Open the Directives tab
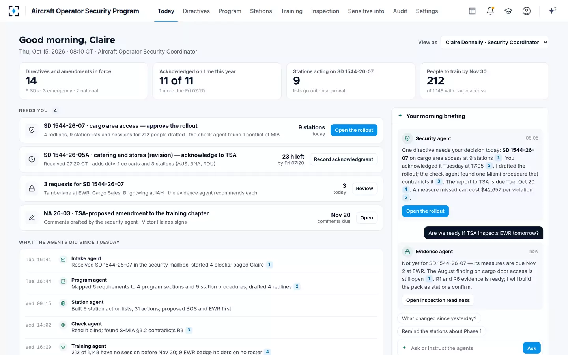Viewport: 568px width, 355px height. coord(196,11)
